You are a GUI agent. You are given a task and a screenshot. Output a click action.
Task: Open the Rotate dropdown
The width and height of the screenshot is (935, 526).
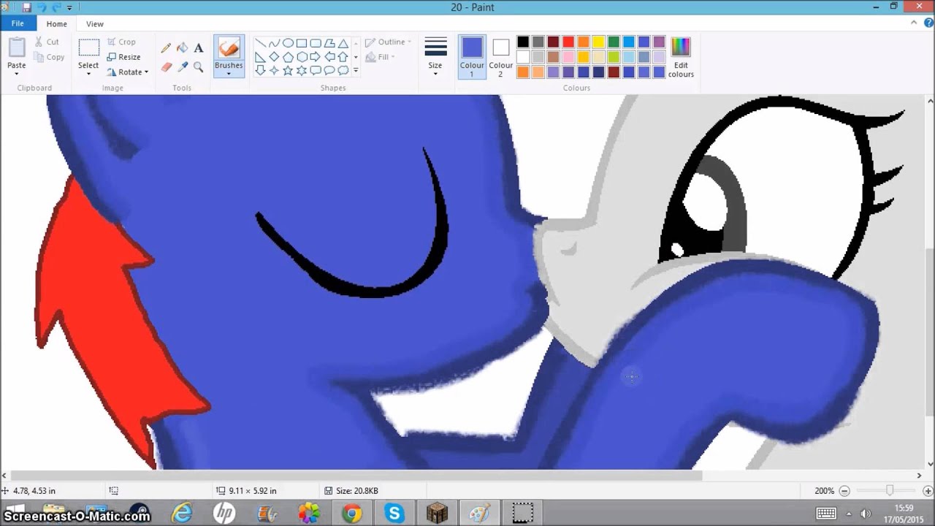point(128,72)
